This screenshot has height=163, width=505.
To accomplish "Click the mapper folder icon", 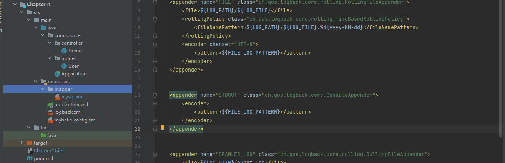I will (50, 89).
